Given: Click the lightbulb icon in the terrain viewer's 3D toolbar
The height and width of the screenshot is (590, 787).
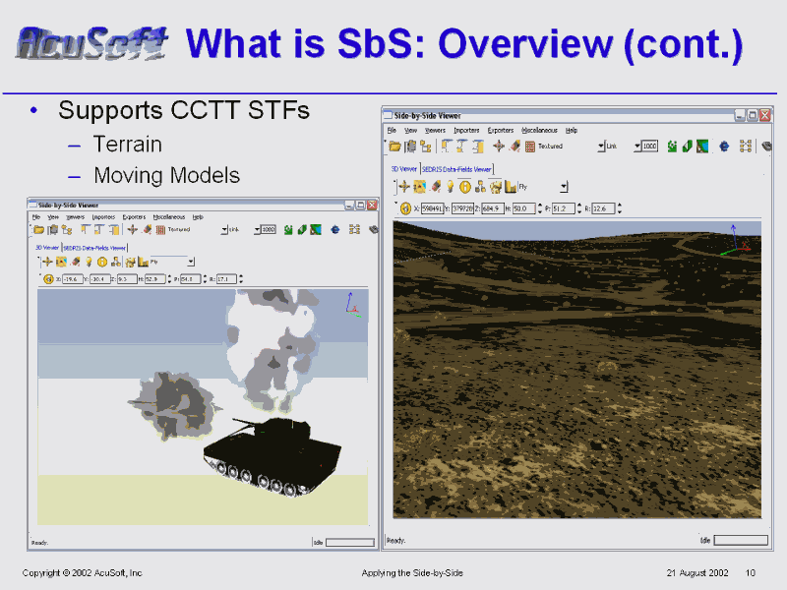Looking at the screenshot, I should [451, 186].
